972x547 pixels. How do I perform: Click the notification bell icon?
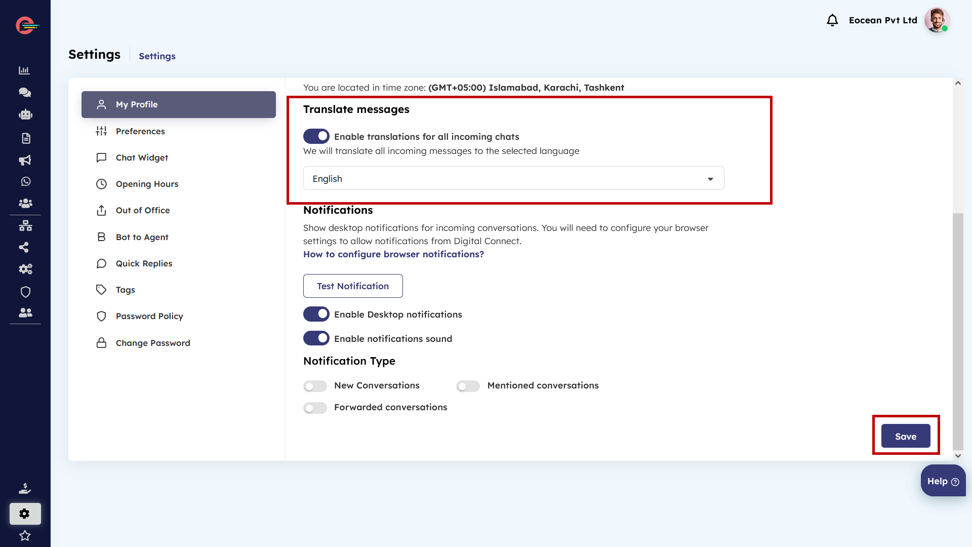(832, 20)
